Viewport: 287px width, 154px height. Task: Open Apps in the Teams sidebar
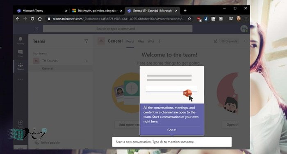point(20,124)
